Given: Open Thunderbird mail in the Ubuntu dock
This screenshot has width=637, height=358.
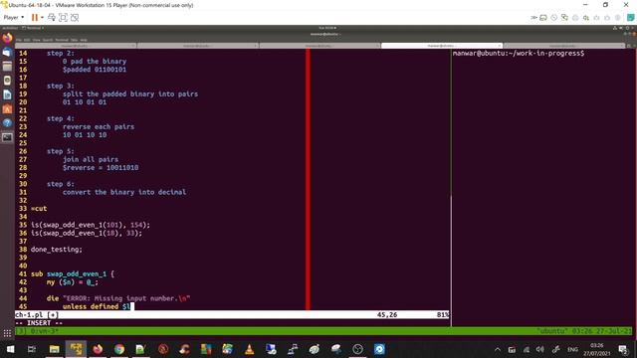Looking at the screenshot, I should (7, 53).
